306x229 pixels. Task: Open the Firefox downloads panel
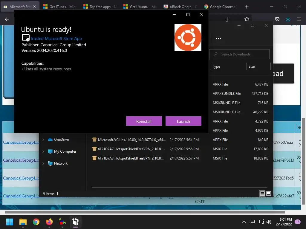tap(288, 19)
